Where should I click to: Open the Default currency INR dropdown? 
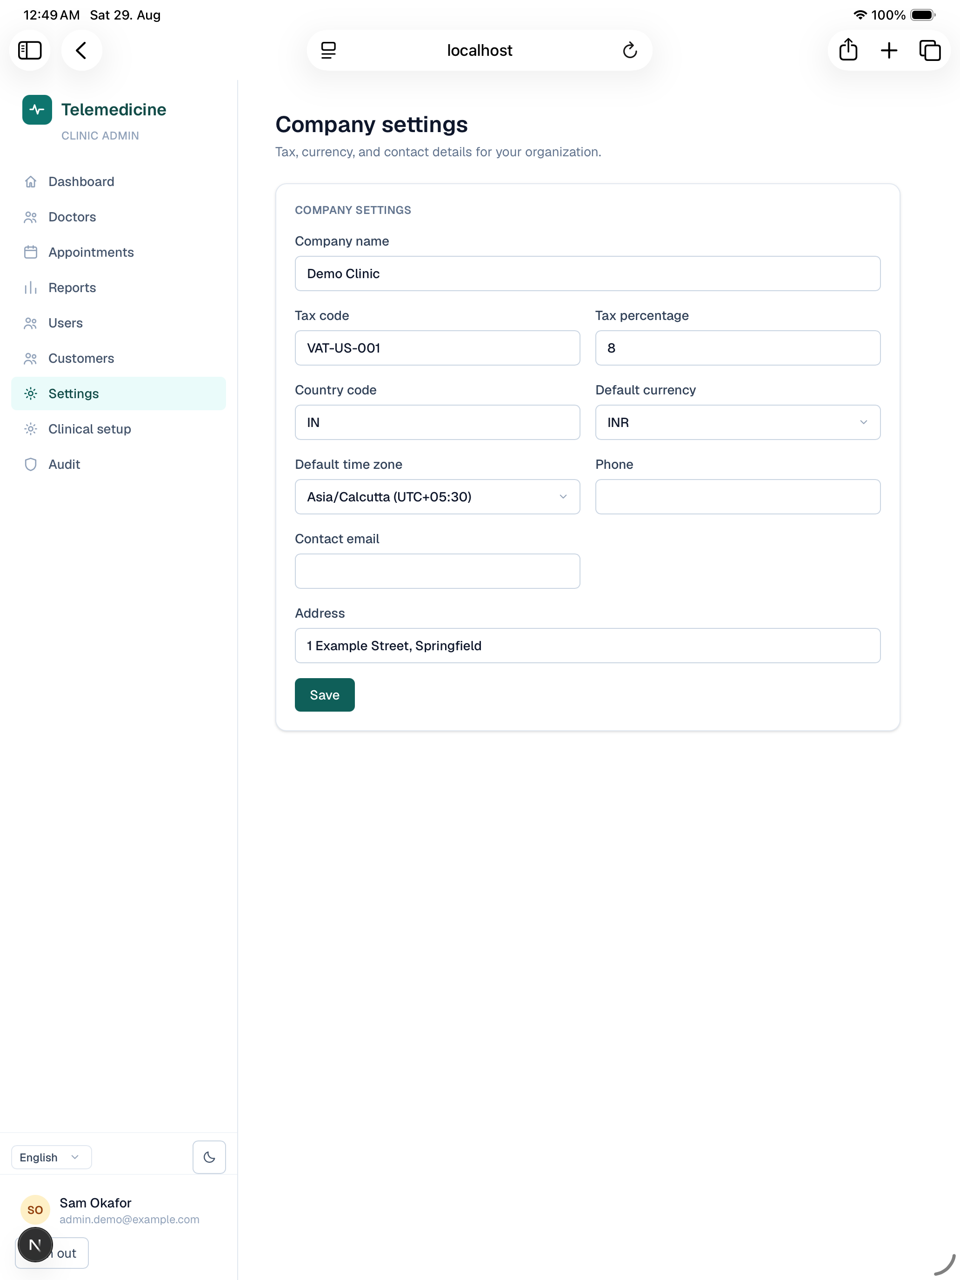738,422
